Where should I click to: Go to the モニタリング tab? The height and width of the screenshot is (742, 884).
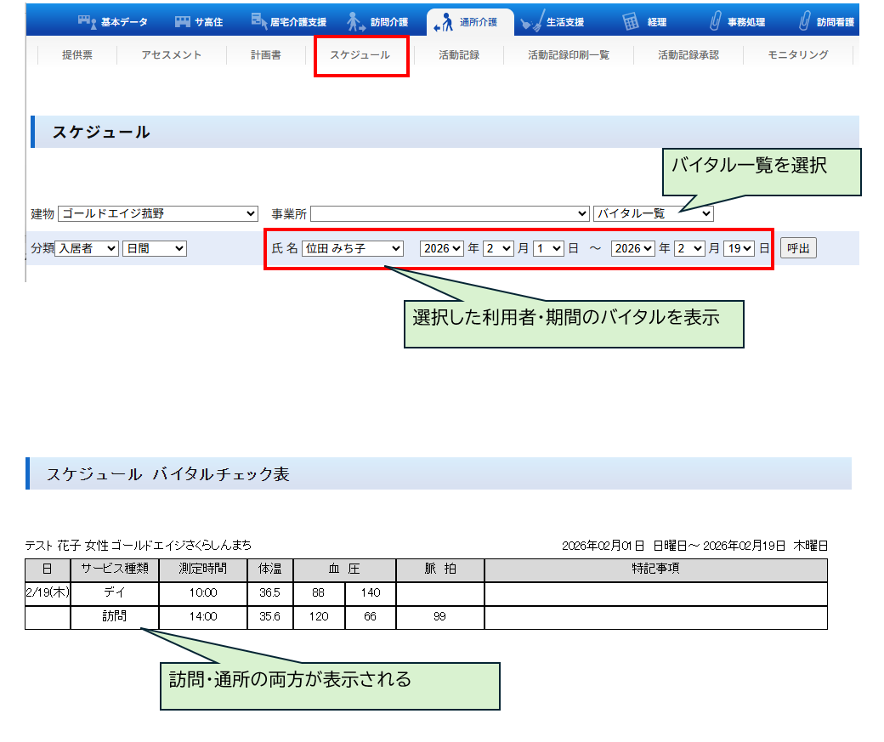coord(797,55)
